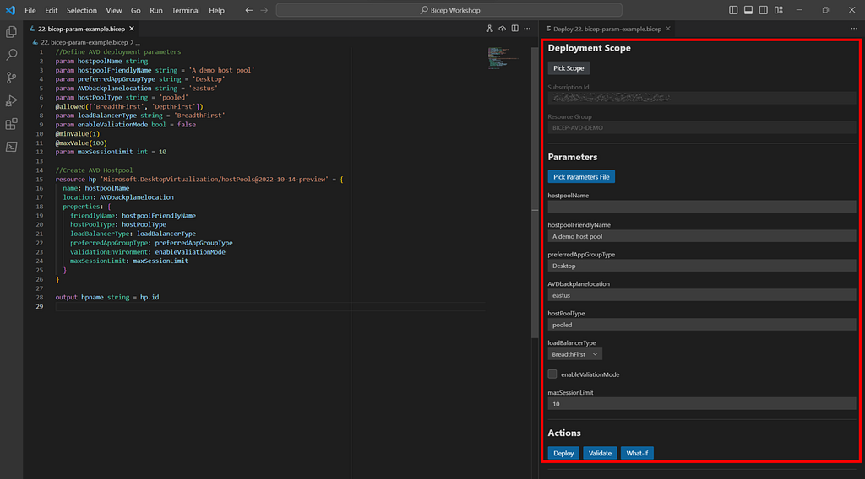The width and height of the screenshot is (865, 479).
Task: Toggle the primary side bar layout icon
Action: click(x=733, y=10)
